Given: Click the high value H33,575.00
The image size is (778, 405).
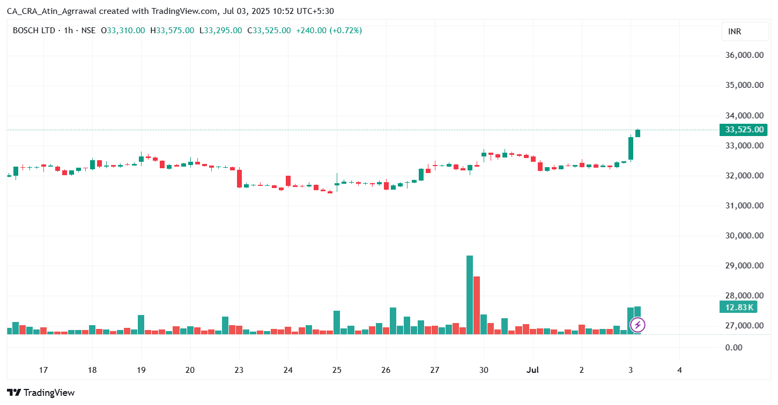Looking at the screenshot, I should (172, 31).
